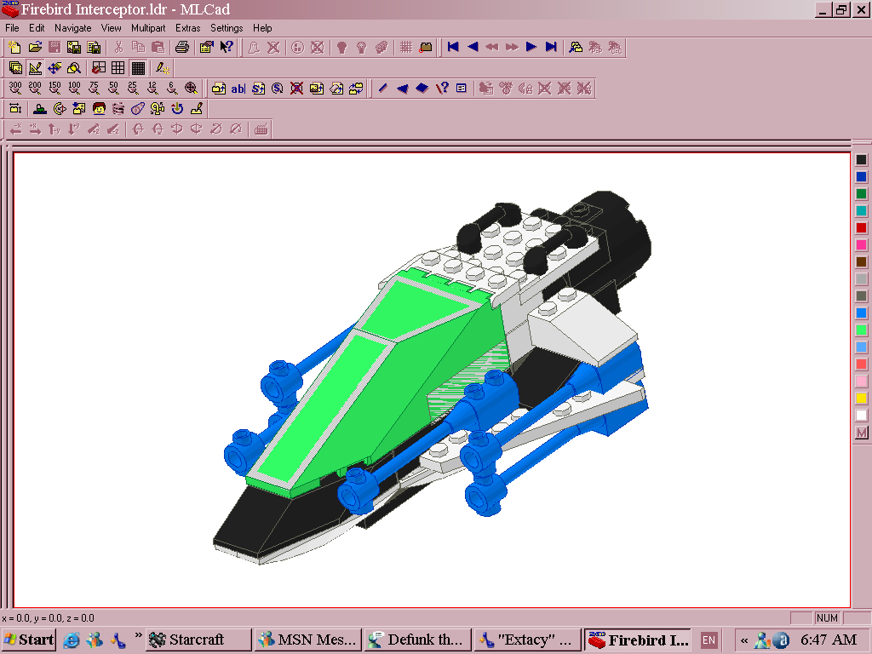Select the Minifig creator tool

click(99, 108)
